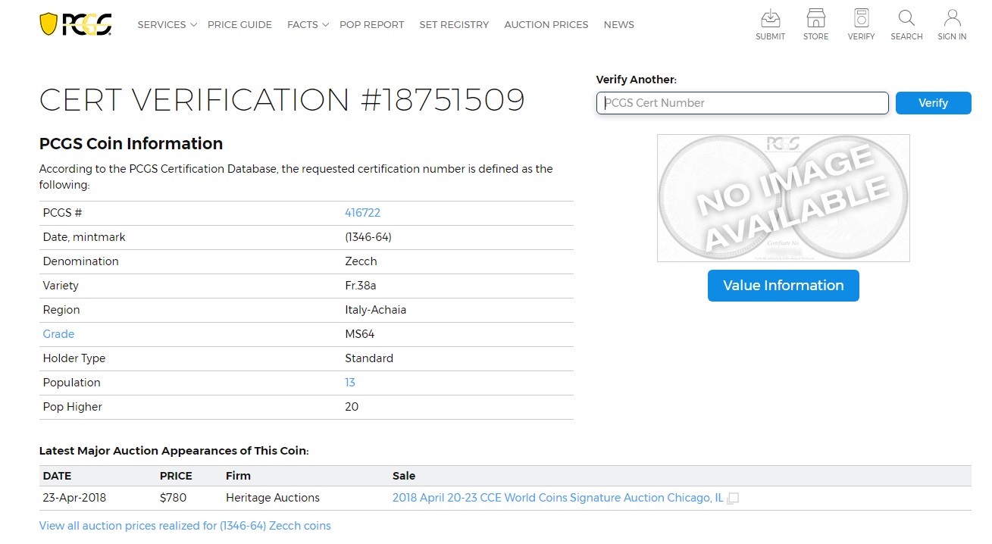Click the Sign In person icon

click(952, 18)
